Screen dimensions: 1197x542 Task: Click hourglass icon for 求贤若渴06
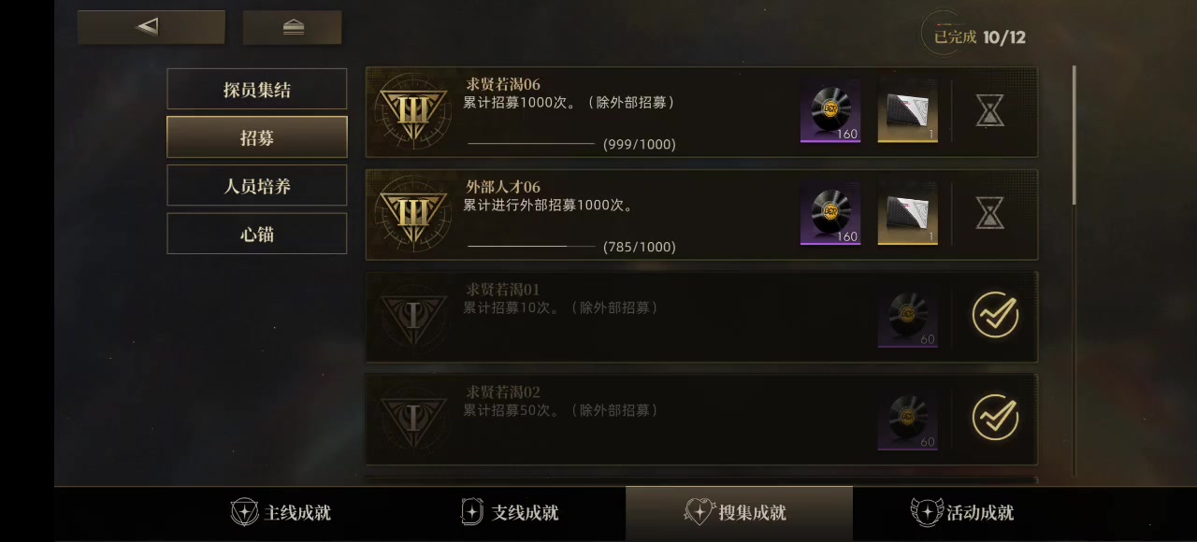[990, 111]
